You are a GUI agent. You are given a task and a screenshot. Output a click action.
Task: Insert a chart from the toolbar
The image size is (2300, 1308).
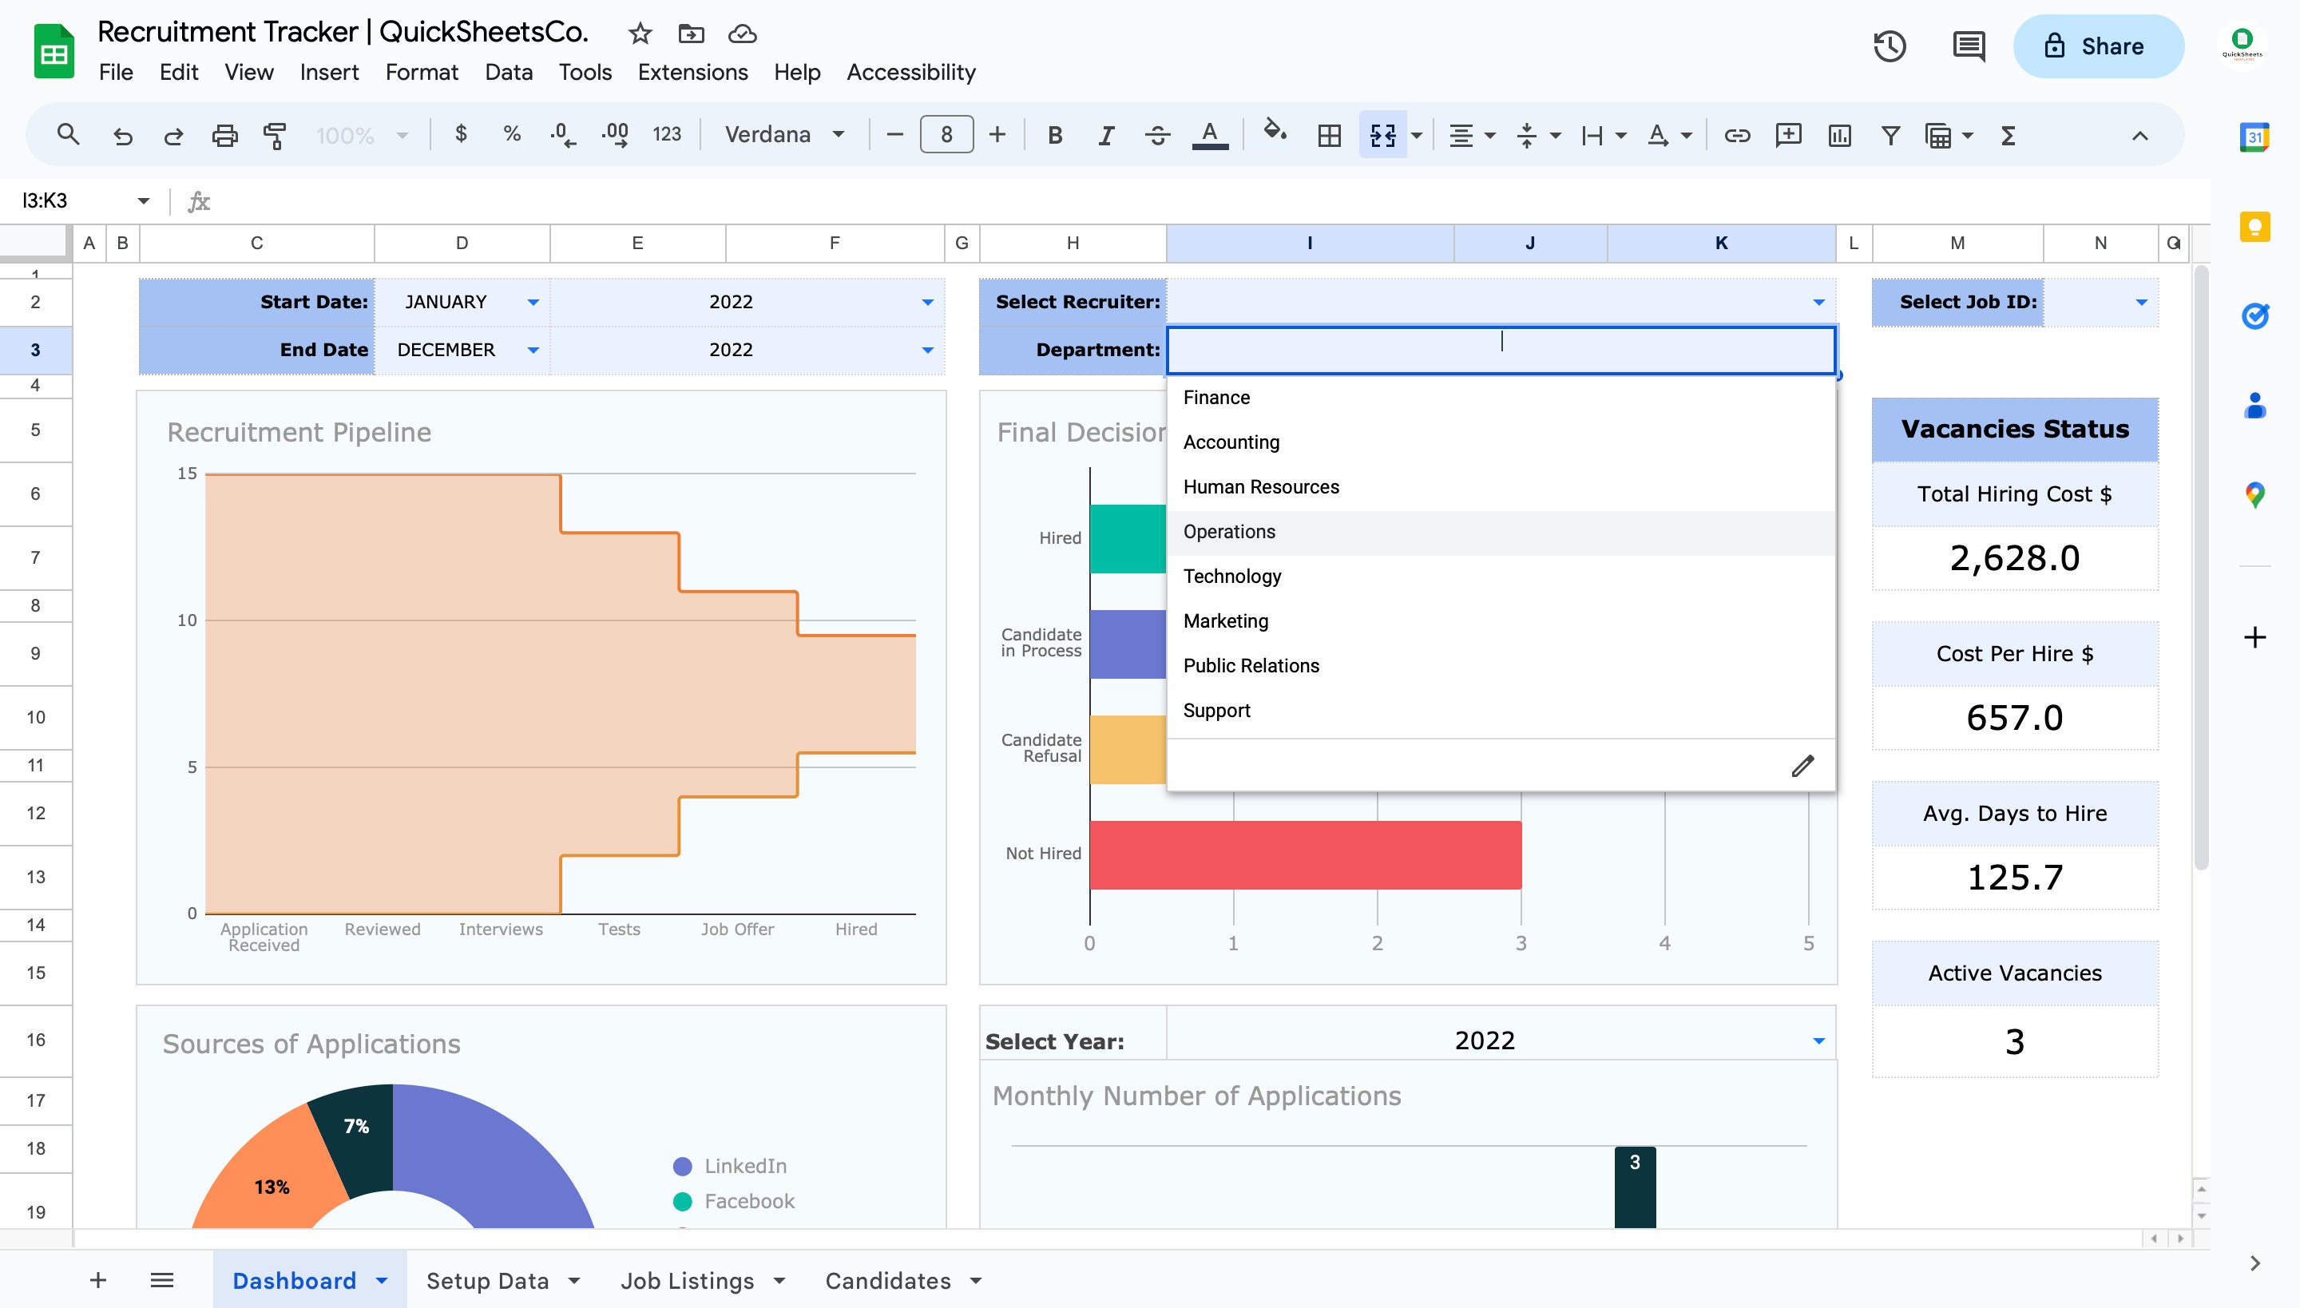1841,135
